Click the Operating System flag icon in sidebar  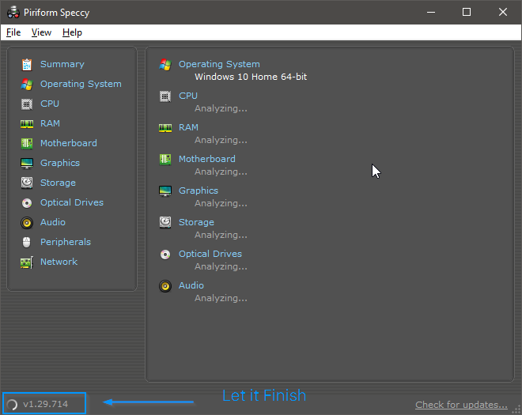tap(27, 85)
